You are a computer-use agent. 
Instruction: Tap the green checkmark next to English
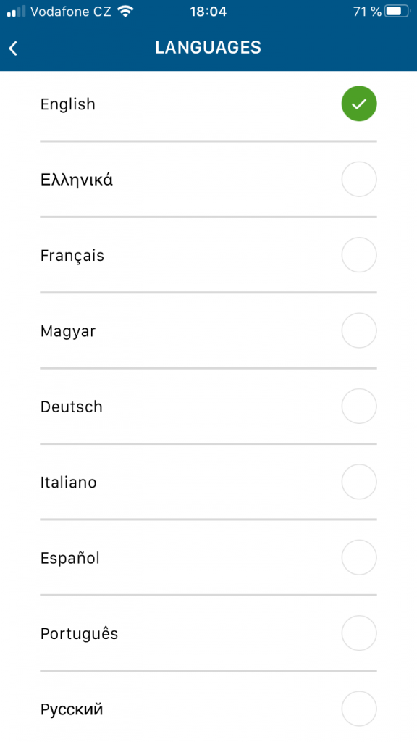(x=359, y=104)
